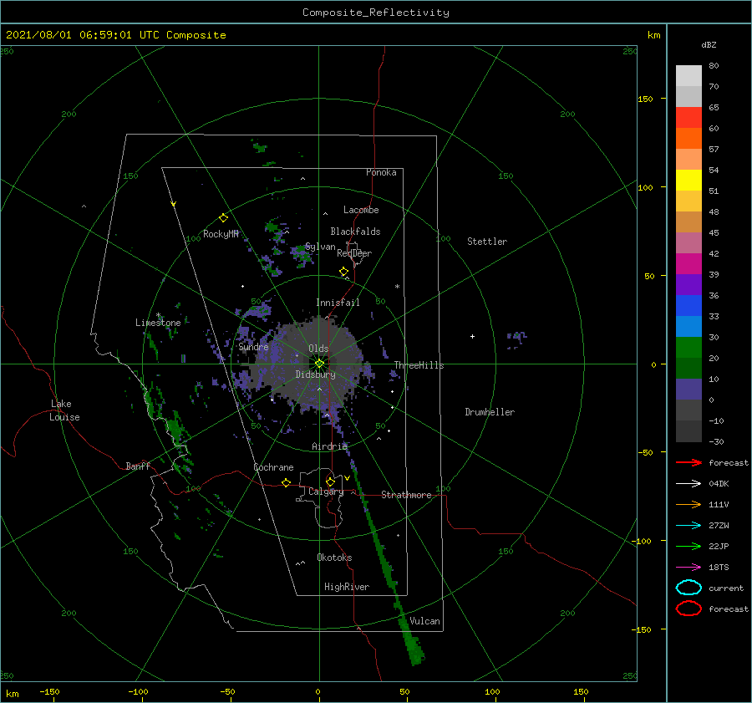Click the Okotoks town label
The image size is (752, 703).
pyautogui.click(x=334, y=558)
